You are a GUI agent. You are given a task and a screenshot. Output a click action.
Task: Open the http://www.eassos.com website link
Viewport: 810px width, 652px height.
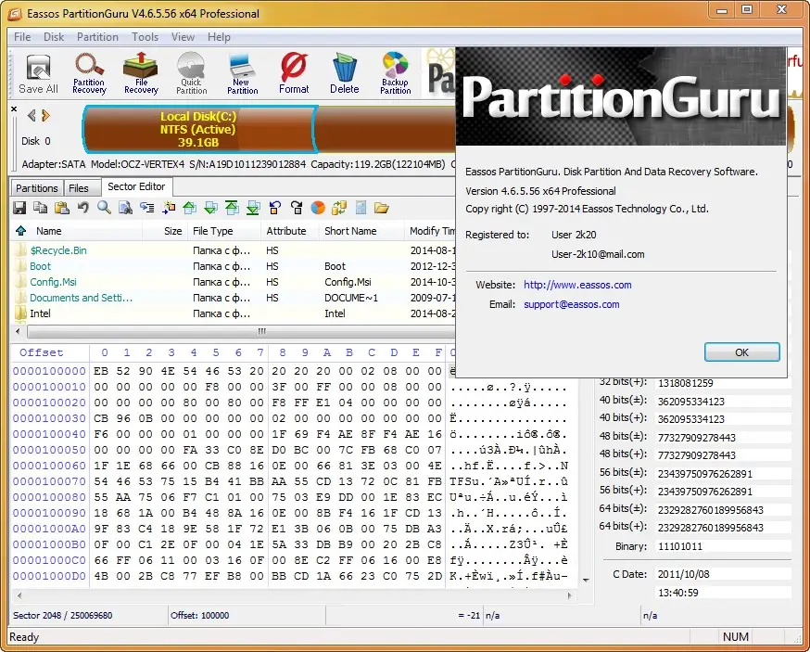coord(577,285)
